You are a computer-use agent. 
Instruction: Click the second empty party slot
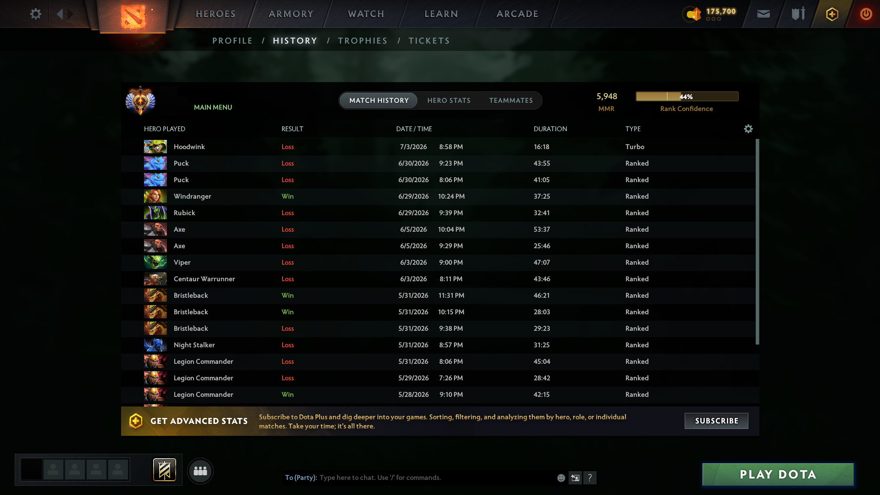coord(75,470)
